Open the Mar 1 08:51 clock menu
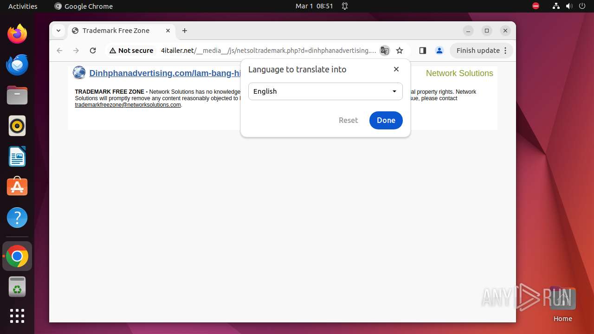Viewport: 594px width, 334px height. (x=314, y=6)
